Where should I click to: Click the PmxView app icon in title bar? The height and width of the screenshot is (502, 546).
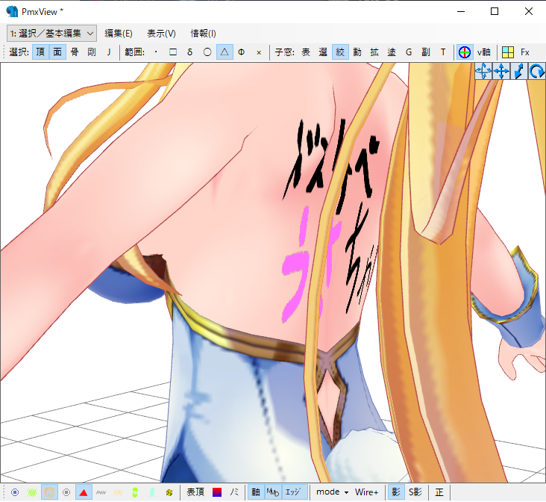11,11
